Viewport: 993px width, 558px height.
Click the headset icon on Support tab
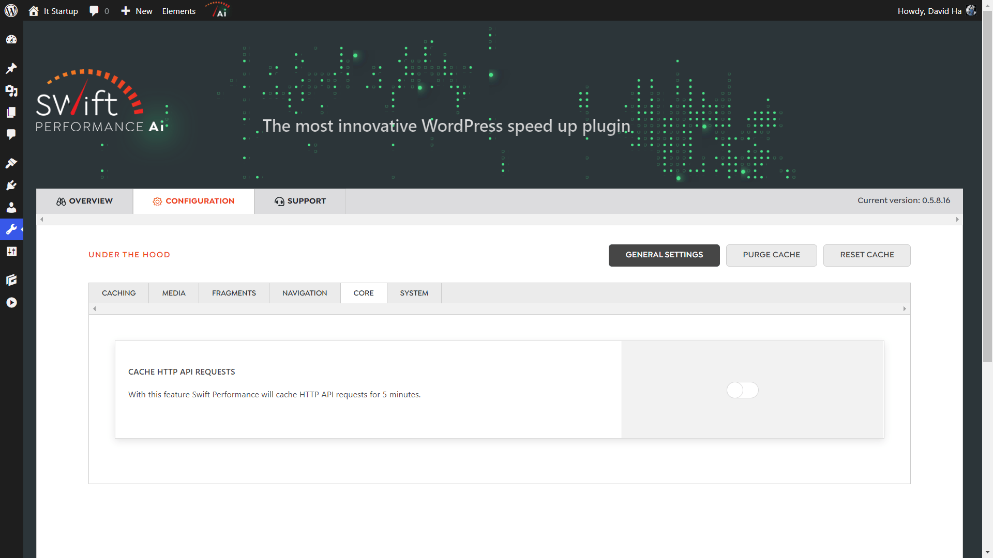pyautogui.click(x=279, y=202)
